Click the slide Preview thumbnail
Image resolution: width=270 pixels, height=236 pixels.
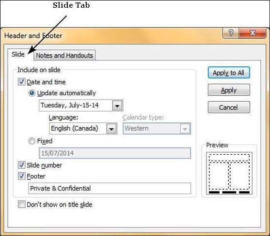[x=229, y=173]
